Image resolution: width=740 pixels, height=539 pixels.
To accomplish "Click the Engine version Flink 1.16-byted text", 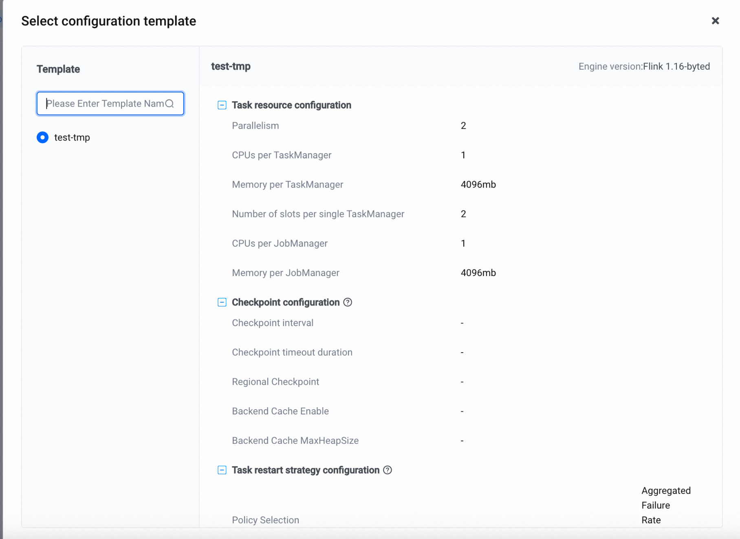I will coord(644,66).
